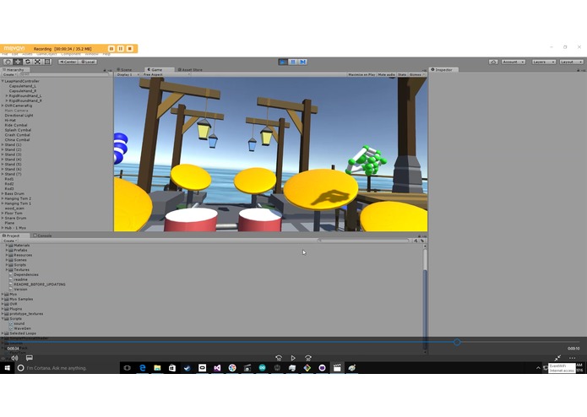Open the Free Aspect dropdown
The image size is (587, 417).
pyautogui.click(x=166, y=74)
